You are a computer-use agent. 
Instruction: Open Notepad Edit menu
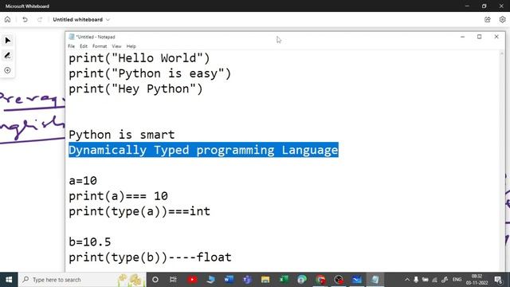pos(84,46)
